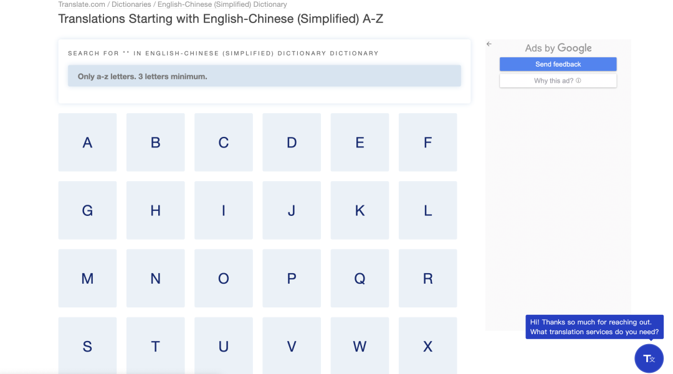The width and height of the screenshot is (673, 374).
Task: Click the dictionary search input field
Action: click(264, 77)
